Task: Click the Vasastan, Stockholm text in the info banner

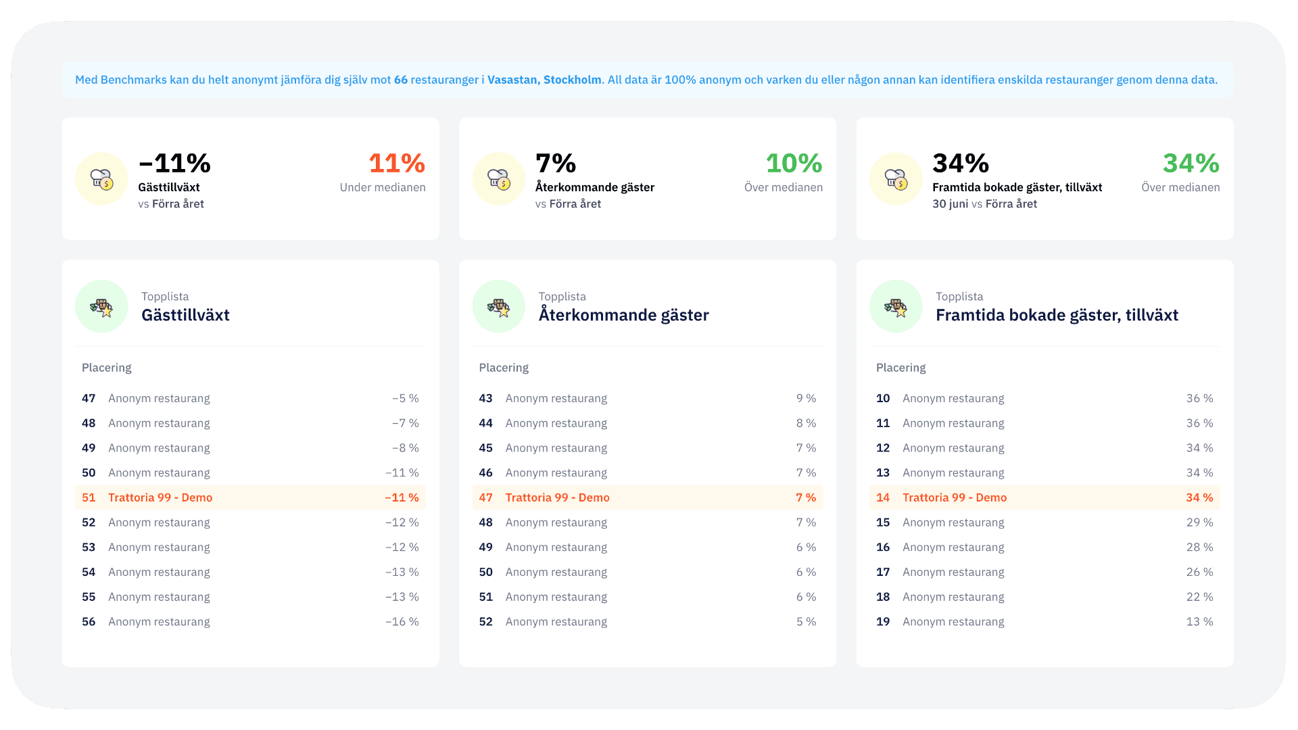Action: (x=544, y=80)
